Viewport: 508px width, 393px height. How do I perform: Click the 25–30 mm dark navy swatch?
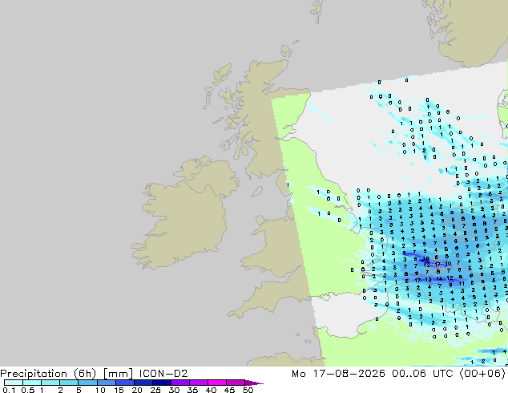(x=161, y=383)
